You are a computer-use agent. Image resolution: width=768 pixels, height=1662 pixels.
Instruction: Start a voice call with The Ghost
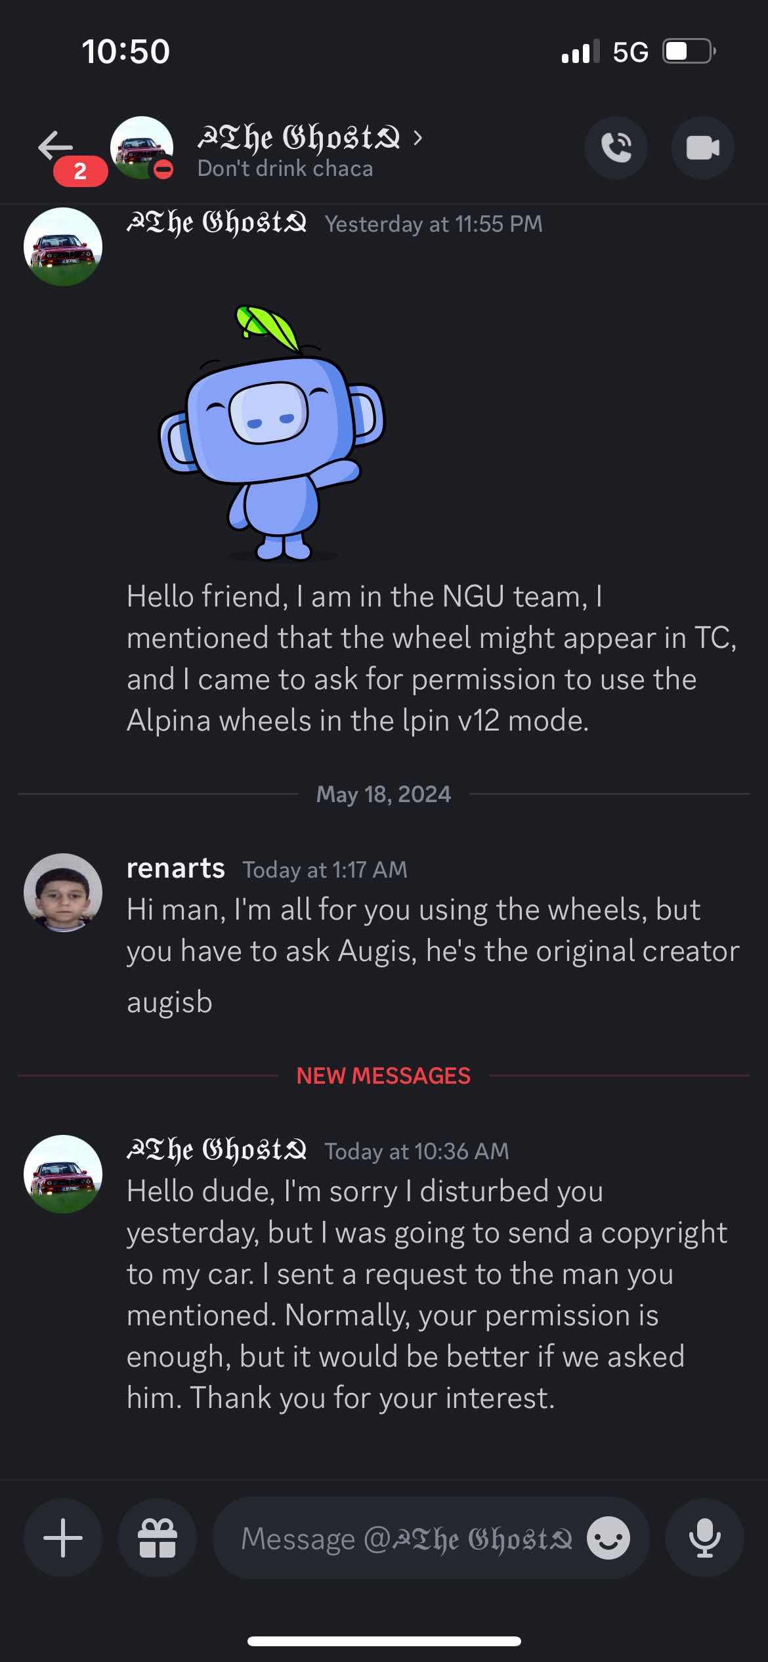616,148
